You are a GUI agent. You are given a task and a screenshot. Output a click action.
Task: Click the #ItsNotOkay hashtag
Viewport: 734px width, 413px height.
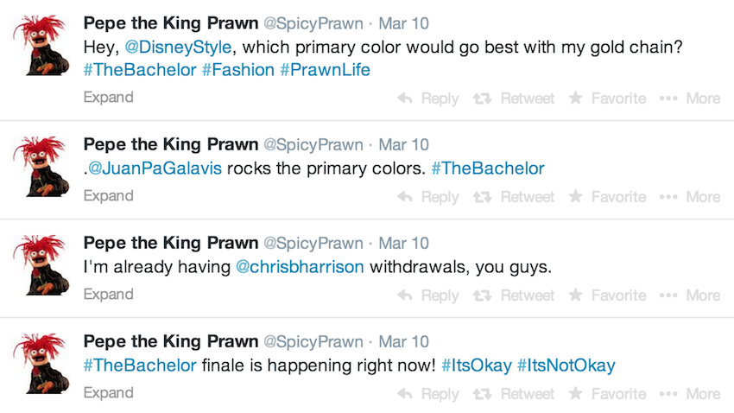pyautogui.click(x=566, y=365)
